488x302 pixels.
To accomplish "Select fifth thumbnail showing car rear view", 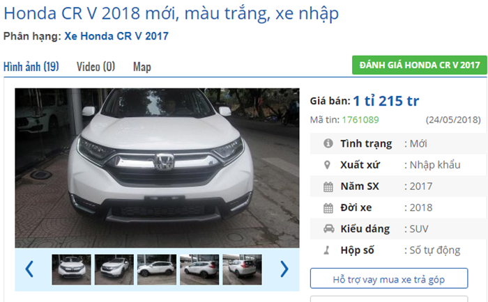I will (242, 269).
